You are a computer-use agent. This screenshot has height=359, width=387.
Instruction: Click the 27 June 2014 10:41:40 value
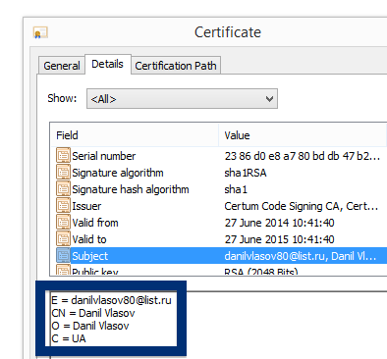279,223
